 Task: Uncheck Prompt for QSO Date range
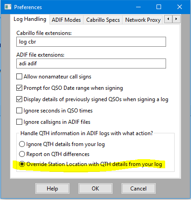tap(19, 88)
